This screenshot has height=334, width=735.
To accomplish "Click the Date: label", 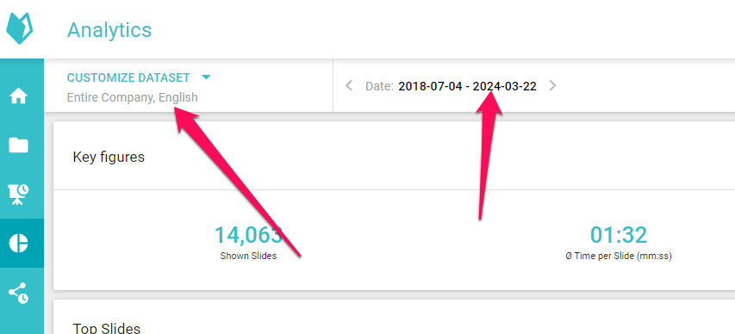I will click(x=379, y=86).
